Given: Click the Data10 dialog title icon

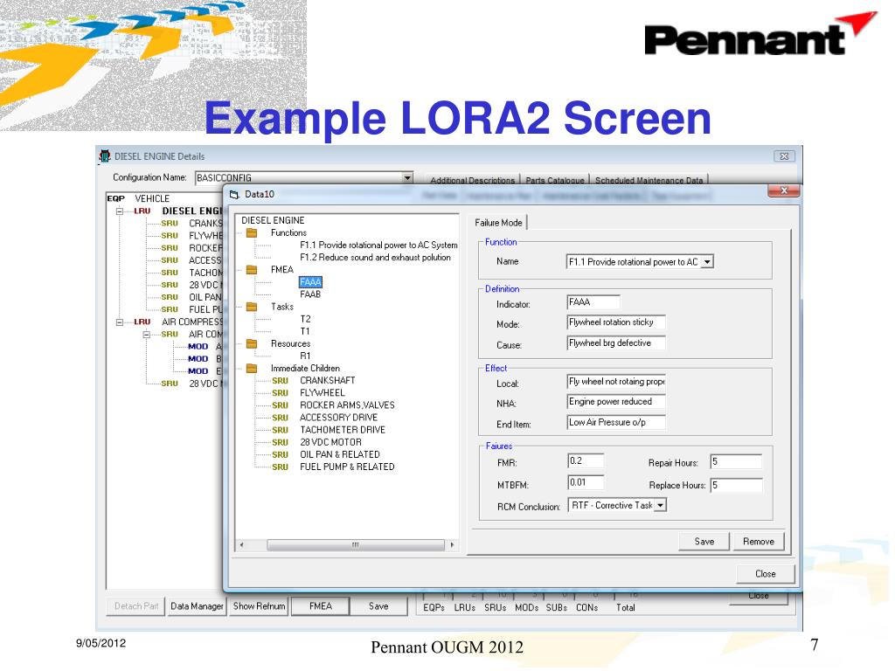Looking at the screenshot, I should tap(234, 195).
